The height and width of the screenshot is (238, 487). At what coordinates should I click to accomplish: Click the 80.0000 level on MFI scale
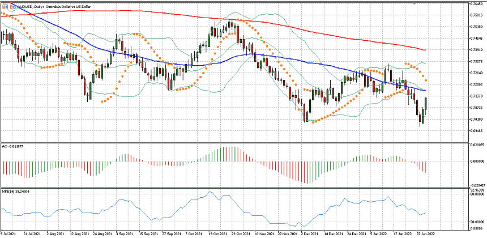[476, 194]
